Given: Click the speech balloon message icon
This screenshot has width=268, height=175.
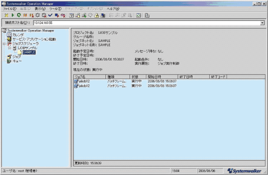Looking at the screenshot, I should (x=90, y=15).
